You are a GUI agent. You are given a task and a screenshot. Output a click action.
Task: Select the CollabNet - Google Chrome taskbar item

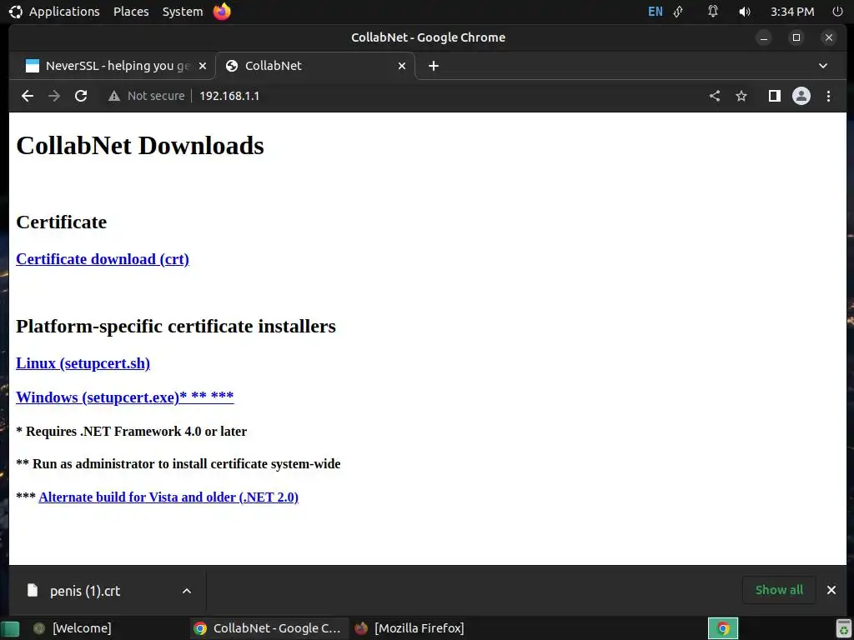point(268,628)
